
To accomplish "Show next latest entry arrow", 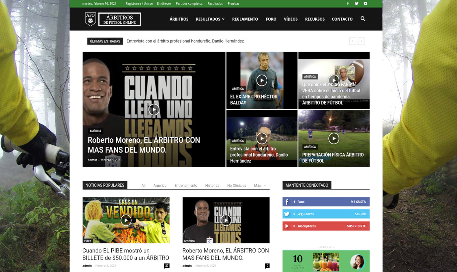I will point(361,41).
